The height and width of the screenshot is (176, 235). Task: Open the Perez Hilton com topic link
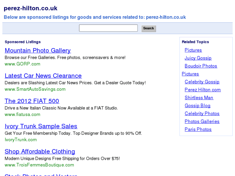(x=203, y=90)
